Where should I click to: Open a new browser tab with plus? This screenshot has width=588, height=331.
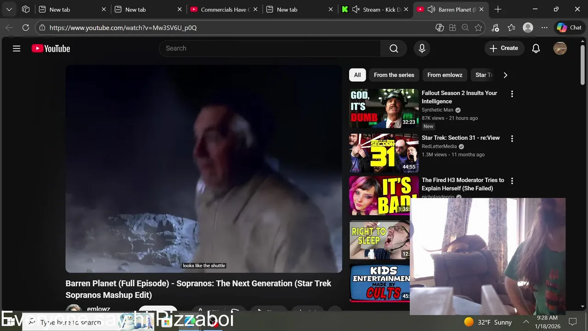tap(498, 9)
